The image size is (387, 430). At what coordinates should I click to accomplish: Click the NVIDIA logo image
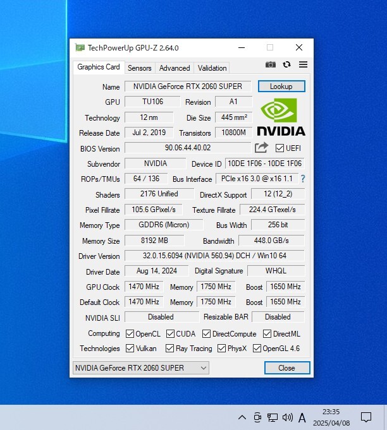[x=281, y=117]
